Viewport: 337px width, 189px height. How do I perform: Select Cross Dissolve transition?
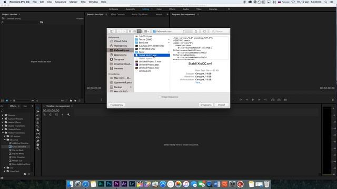coord(19,147)
